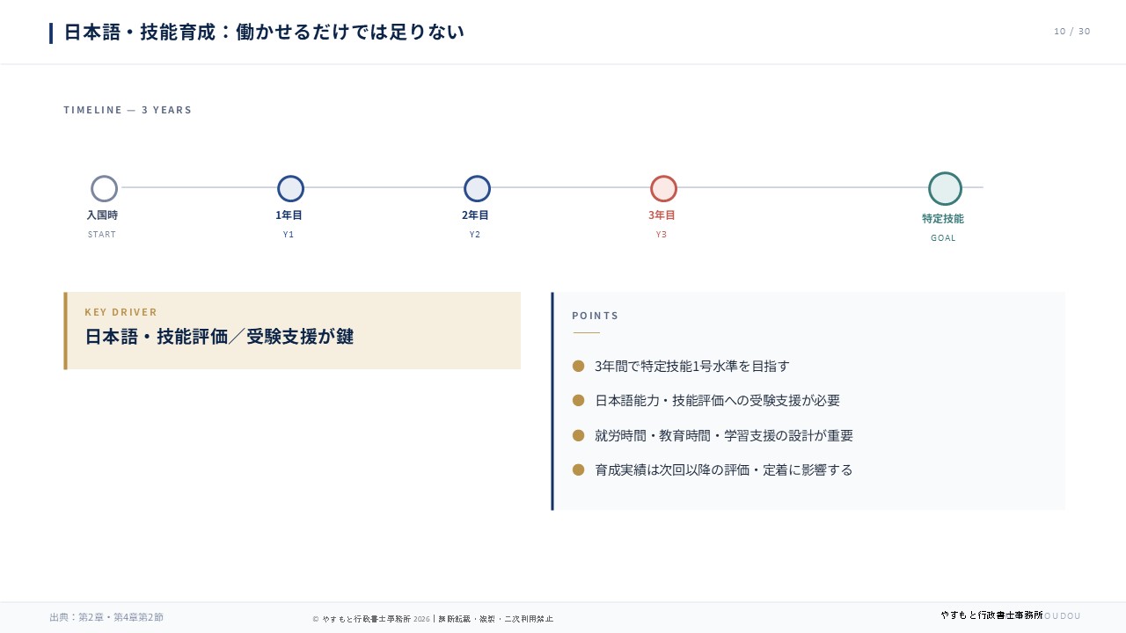
Task: Click the bullet 日本語能力・技能評価への受験支援が必要
Action: point(718,400)
